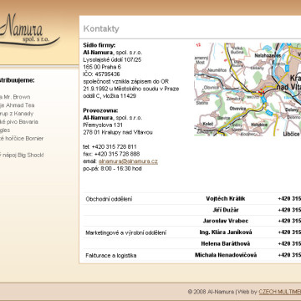Viewport: 301px width, 301px height.
Task: Select the Ahmad Tea menu item
Action: pyautogui.click(x=17, y=105)
